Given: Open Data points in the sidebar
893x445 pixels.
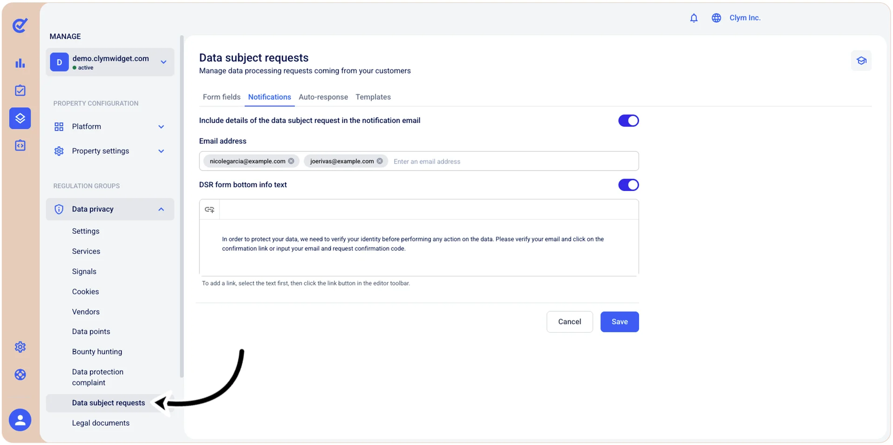Looking at the screenshot, I should tap(91, 332).
